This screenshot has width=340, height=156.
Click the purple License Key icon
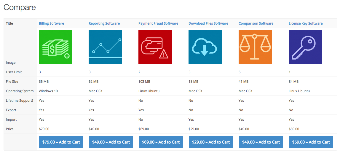tap(305, 47)
